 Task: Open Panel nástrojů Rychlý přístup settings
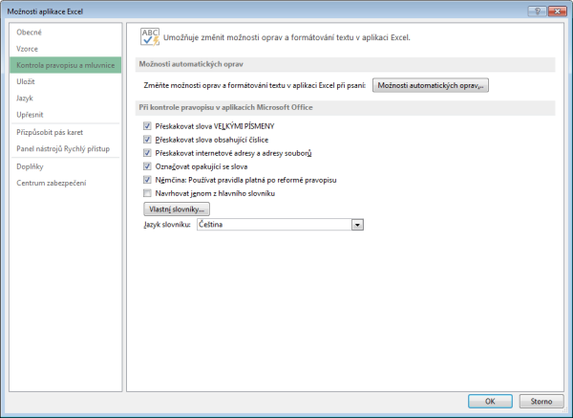(65, 148)
